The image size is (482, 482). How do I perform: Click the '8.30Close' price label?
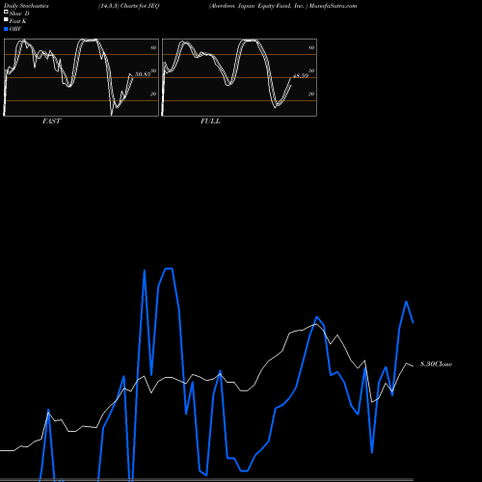(436, 364)
